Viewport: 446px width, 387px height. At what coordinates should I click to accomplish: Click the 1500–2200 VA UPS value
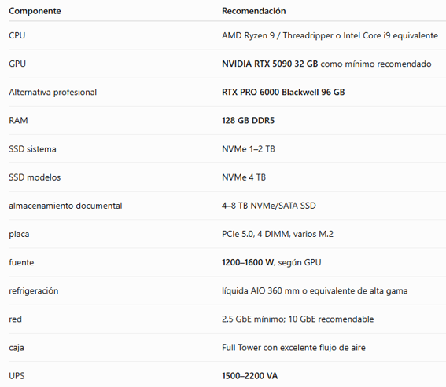point(249,376)
